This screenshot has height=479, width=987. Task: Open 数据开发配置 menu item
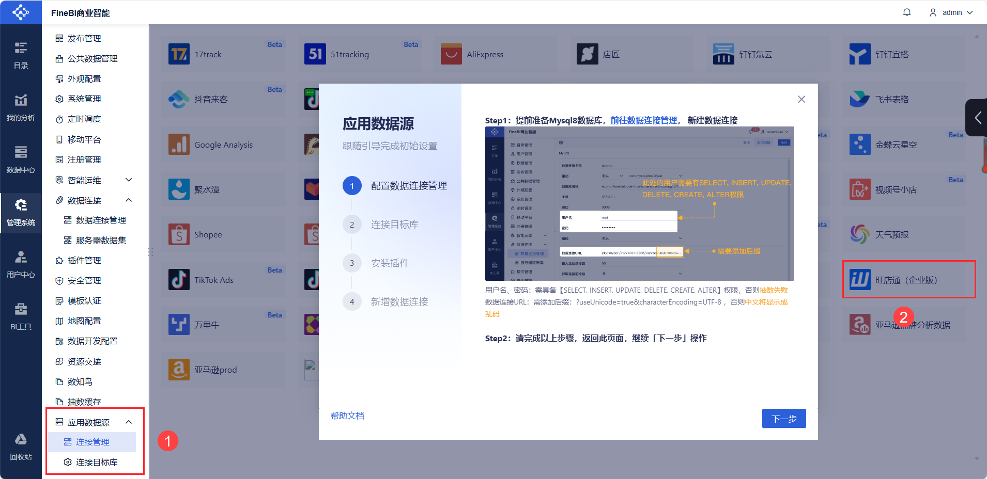click(x=92, y=341)
